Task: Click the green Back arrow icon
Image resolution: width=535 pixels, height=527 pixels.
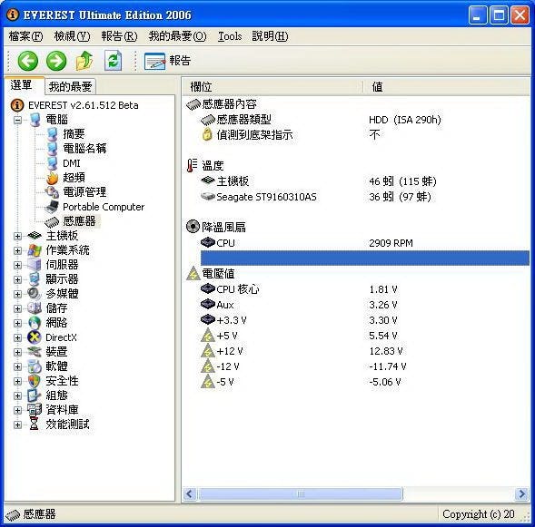Action: (x=27, y=61)
